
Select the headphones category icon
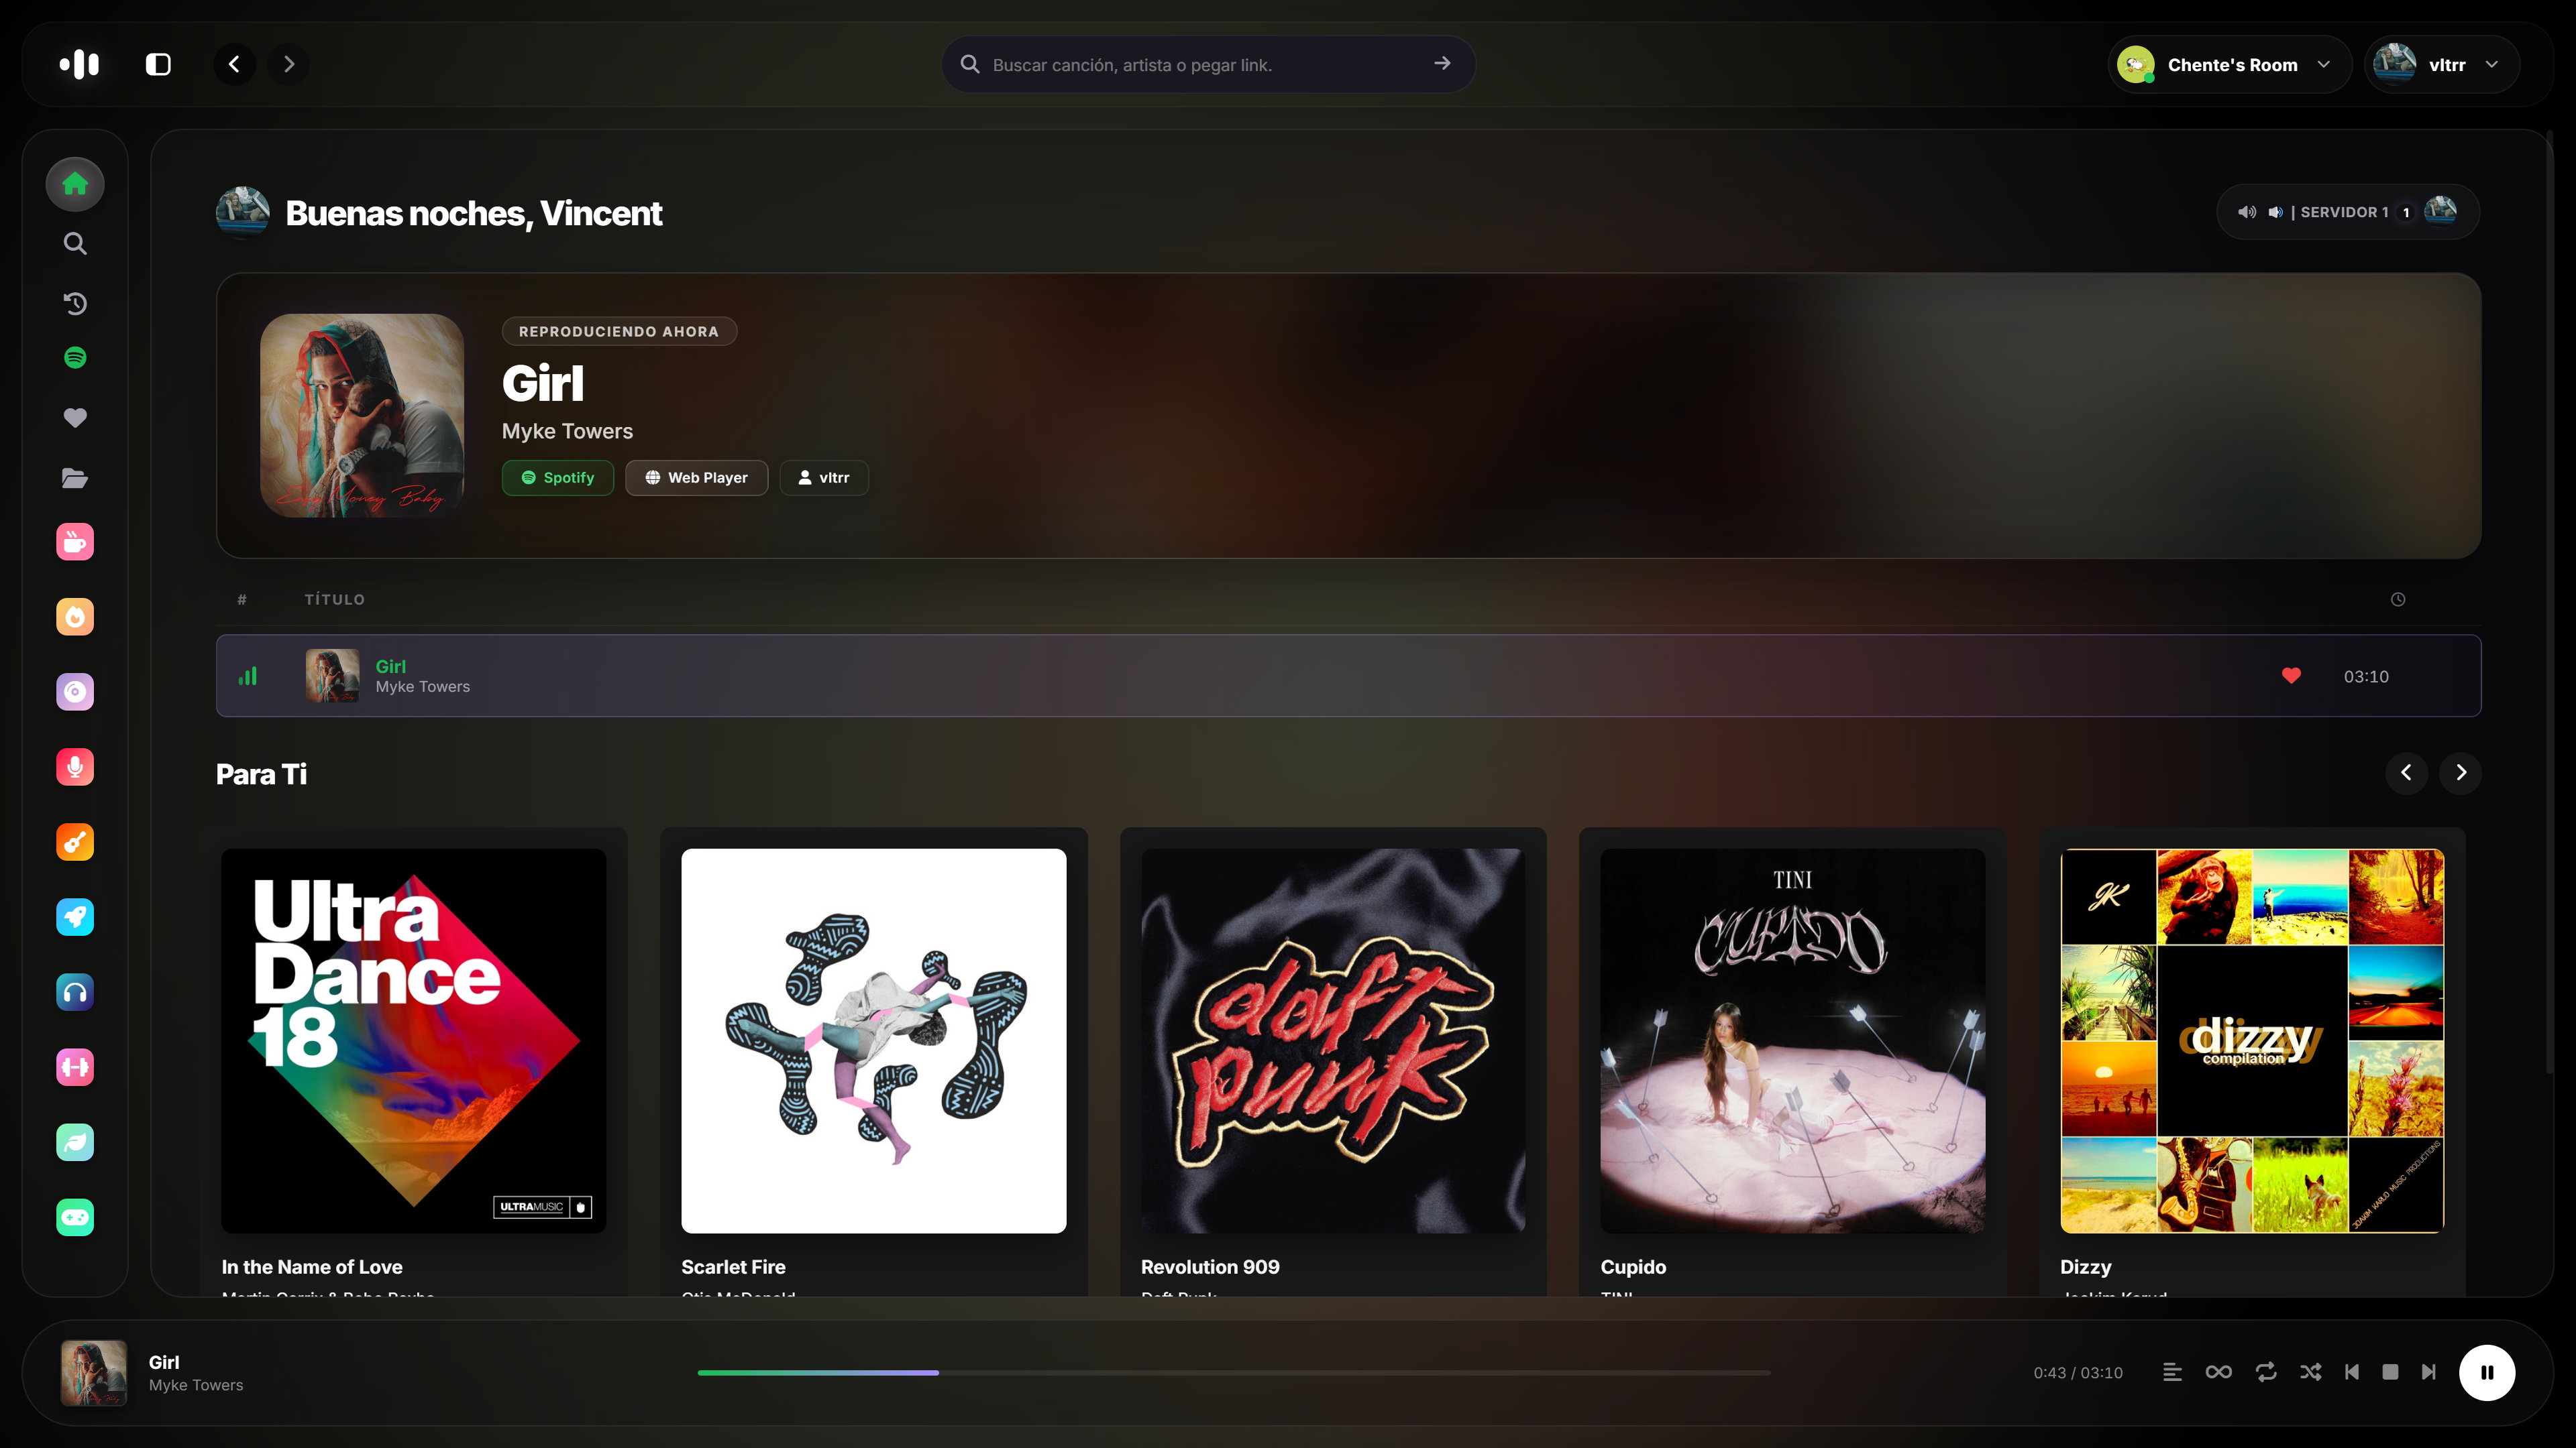75,992
